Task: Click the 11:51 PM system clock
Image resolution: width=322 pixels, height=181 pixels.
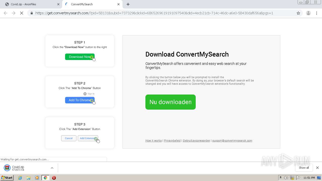Action: [x=309, y=178]
